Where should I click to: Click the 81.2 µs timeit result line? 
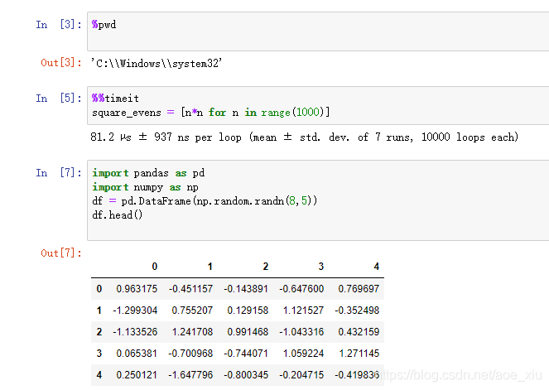coord(304,137)
